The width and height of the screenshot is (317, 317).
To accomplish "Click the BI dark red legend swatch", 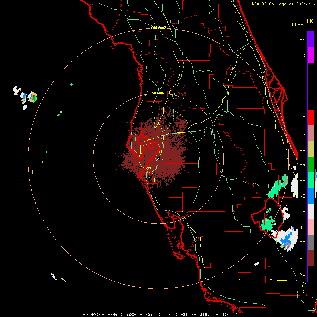I will pyautogui.click(x=311, y=259).
